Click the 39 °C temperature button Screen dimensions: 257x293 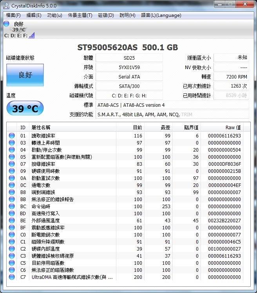25,108
